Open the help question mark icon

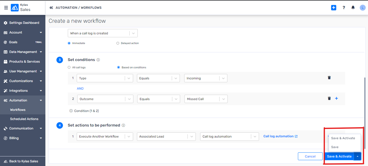(344, 8)
